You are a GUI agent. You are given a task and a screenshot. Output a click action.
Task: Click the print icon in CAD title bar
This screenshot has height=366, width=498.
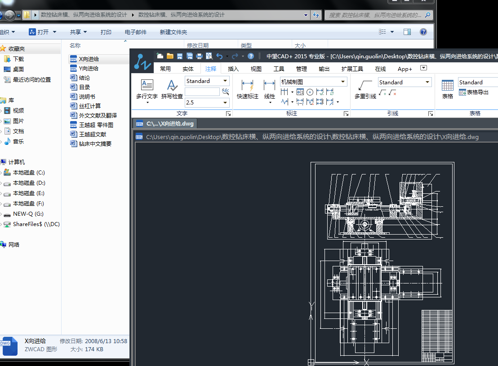tap(199, 56)
